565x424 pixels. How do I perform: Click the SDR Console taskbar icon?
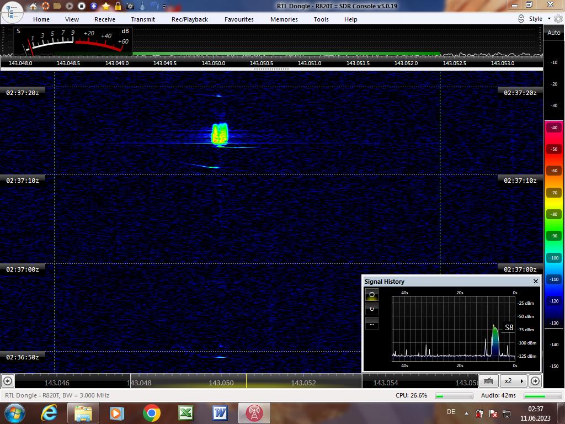254,413
